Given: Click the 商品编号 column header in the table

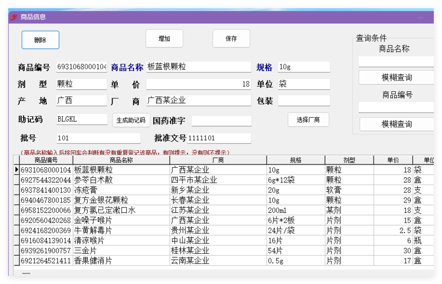Looking at the screenshot, I should [46, 160].
